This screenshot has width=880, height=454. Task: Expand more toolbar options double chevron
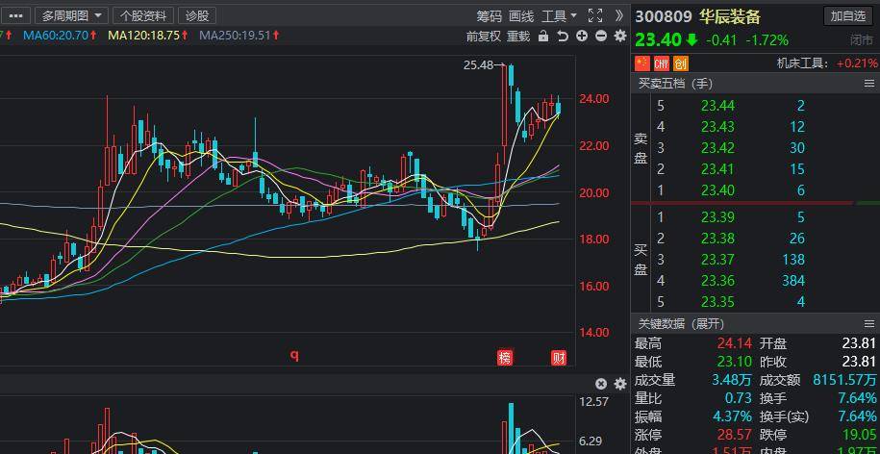tap(618, 15)
